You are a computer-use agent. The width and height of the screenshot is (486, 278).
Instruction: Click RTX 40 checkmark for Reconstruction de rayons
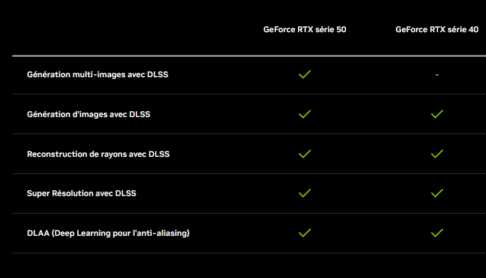pyautogui.click(x=437, y=154)
